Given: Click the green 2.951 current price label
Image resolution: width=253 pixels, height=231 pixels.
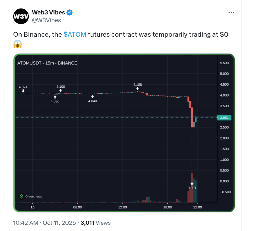Looking at the screenshot, I should [x=224, y=118].
